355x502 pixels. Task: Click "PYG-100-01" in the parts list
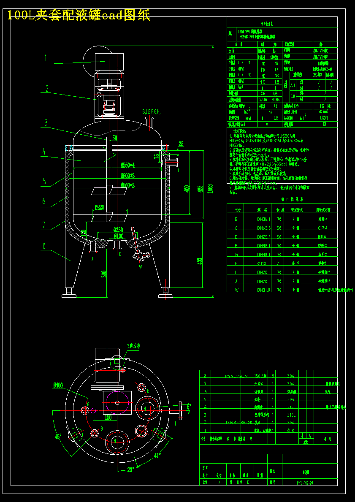tap(236, 377)
